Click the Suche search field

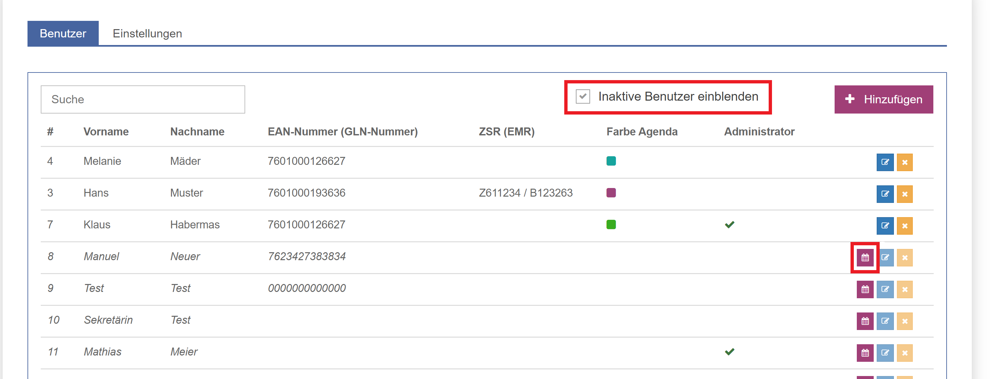pyautogui.click(x=142, y=99)
